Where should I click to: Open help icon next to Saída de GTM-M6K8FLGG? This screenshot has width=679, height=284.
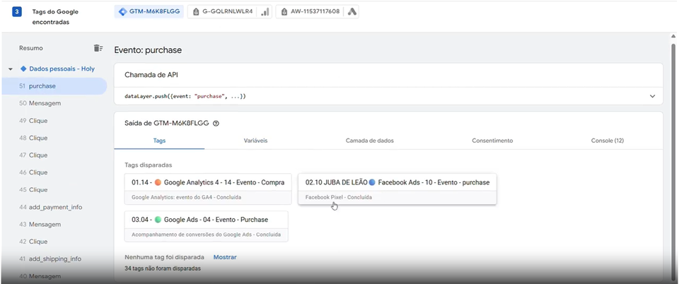pos(216,123)
